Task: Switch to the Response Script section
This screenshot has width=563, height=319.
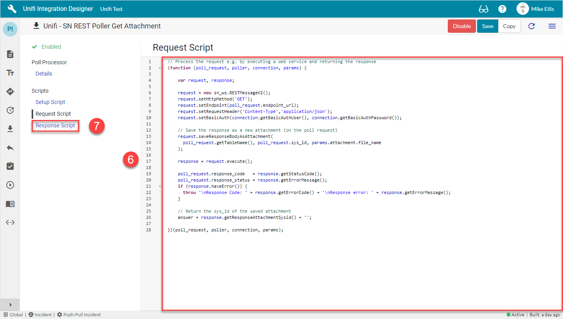Action: 55,125
